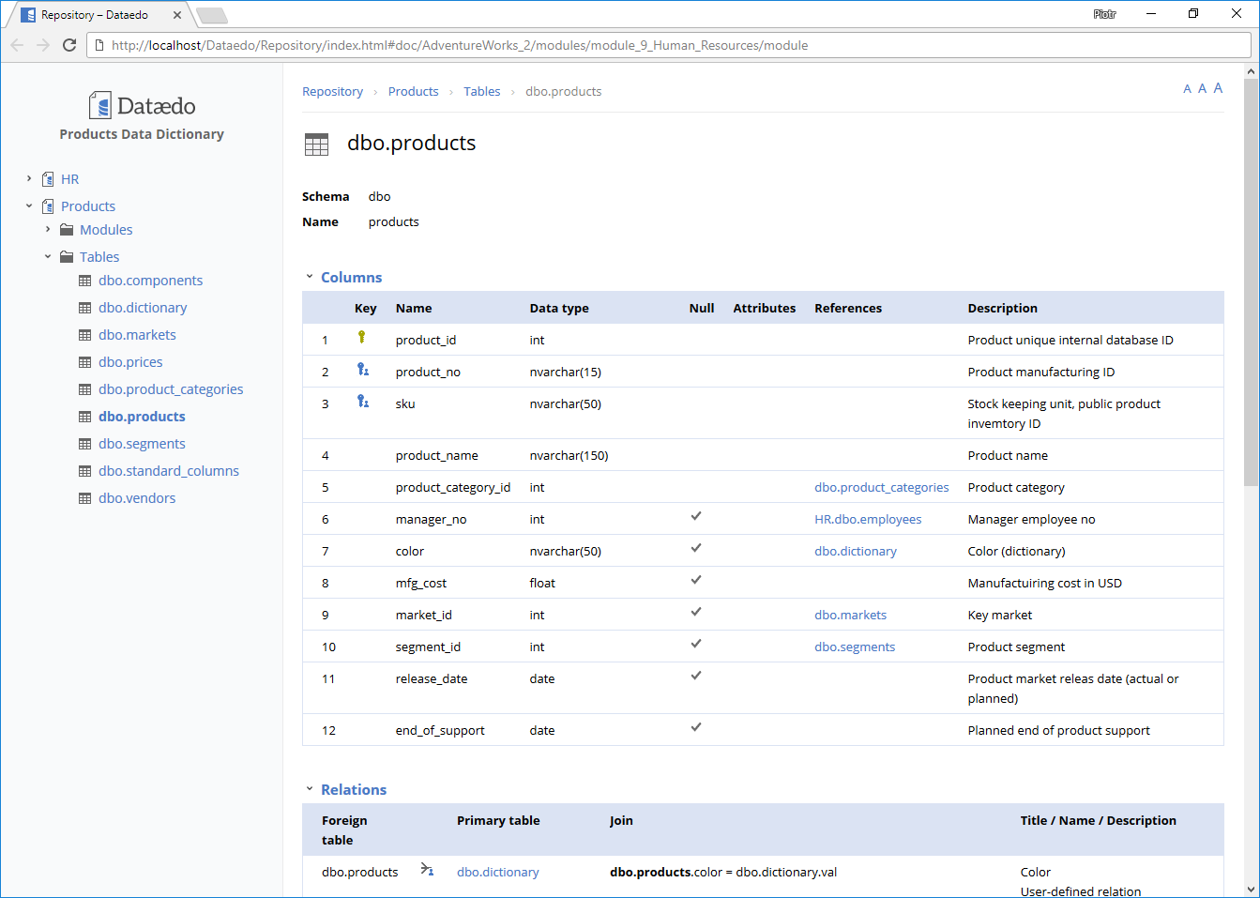The image size is (1260, 898).
Task: Click the unique key icon beside product_no
Action: pos(362,370)
